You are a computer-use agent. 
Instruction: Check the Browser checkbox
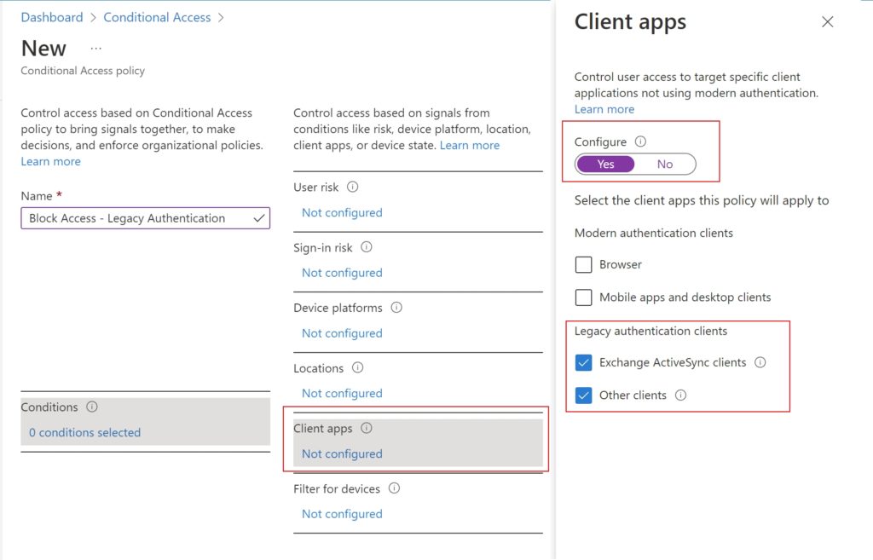tap(583, 264)
